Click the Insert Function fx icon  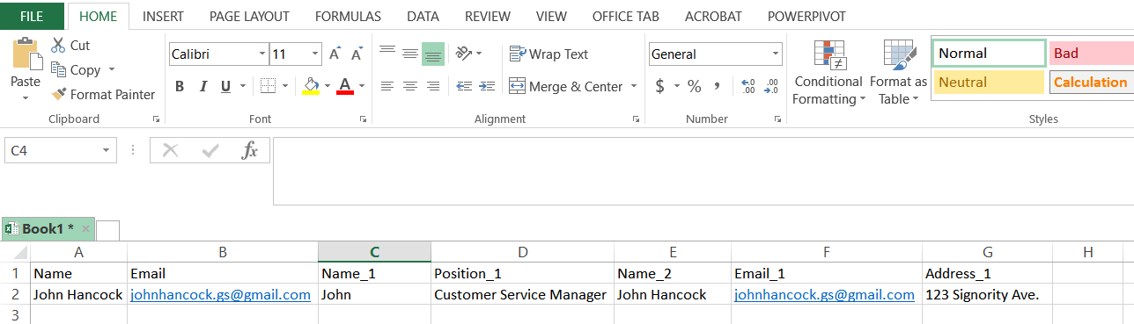pos(250,150)
